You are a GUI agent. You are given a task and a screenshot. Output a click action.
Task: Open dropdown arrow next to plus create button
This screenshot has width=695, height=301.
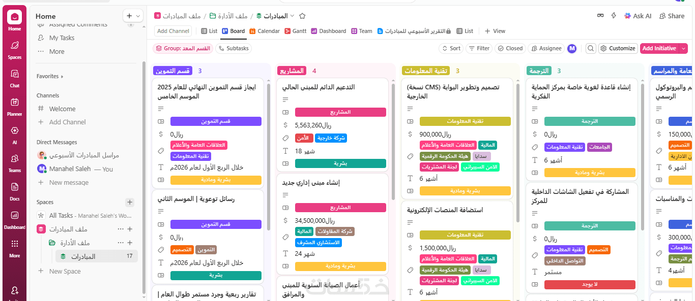coord(138,16)
